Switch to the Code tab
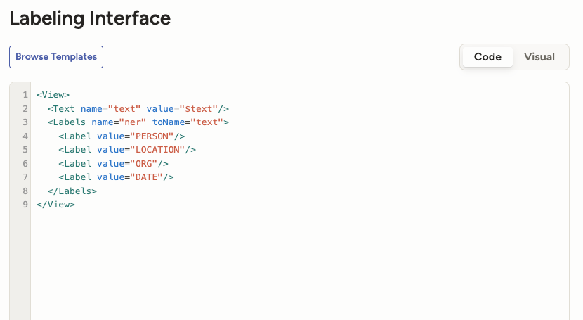Image resolution: width=583 pixels, height=320 pixels. point(487,57)
